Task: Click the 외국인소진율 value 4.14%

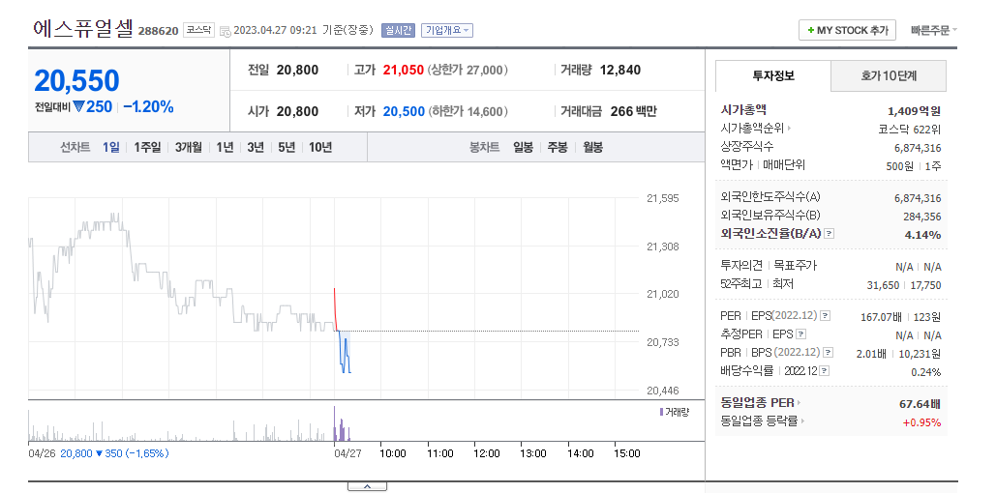Action: pos(923,235)
